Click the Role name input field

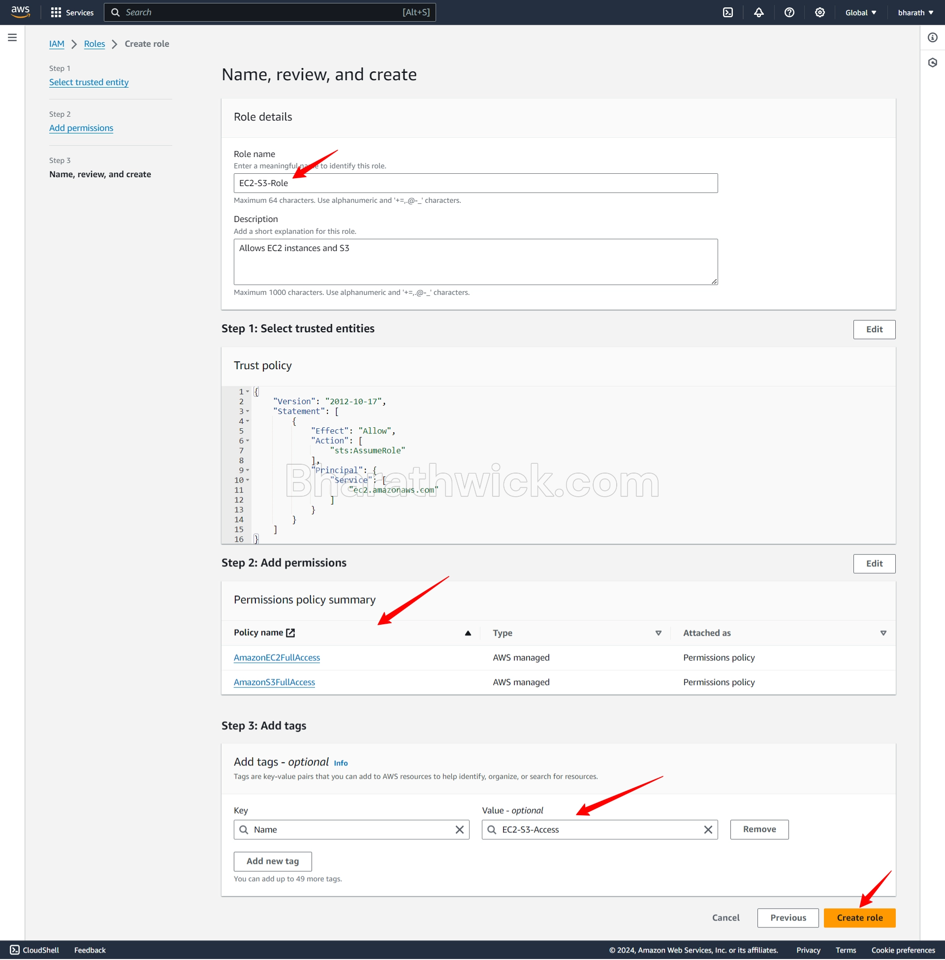coord(475,183)
